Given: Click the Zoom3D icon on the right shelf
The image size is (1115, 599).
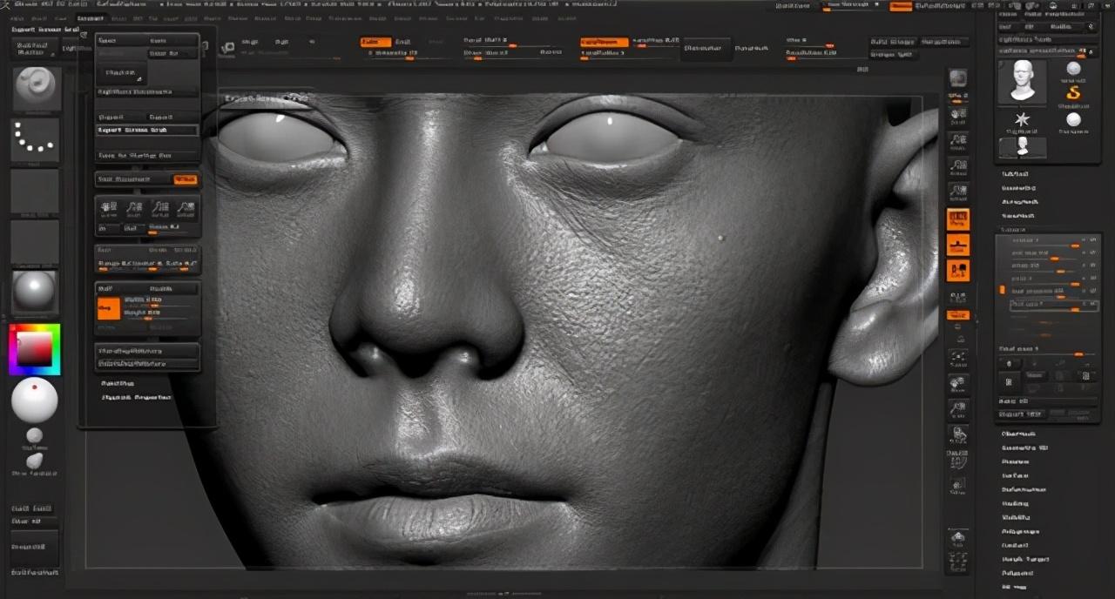Looking at the screenshot, I should [x=957, y=407].
